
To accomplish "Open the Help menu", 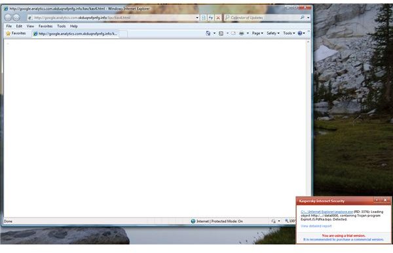I will (73, 26).
